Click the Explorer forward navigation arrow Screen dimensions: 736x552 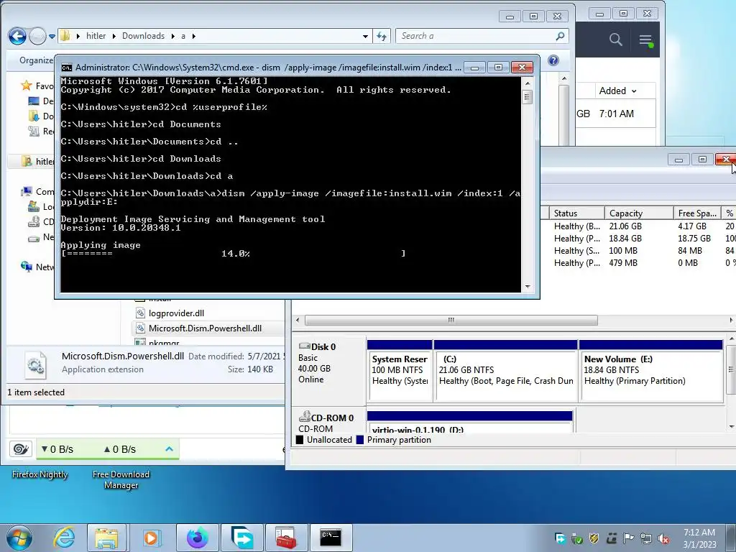point(37,36)
